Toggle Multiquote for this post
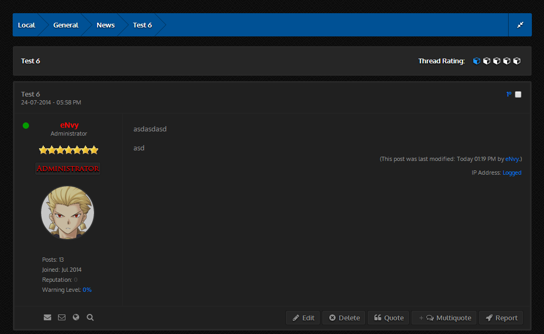This screenshot has width=544, height=334. coord(444,318)
